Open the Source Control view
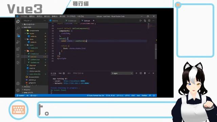The width and height of the screenshot is (217, 122). 18,35
